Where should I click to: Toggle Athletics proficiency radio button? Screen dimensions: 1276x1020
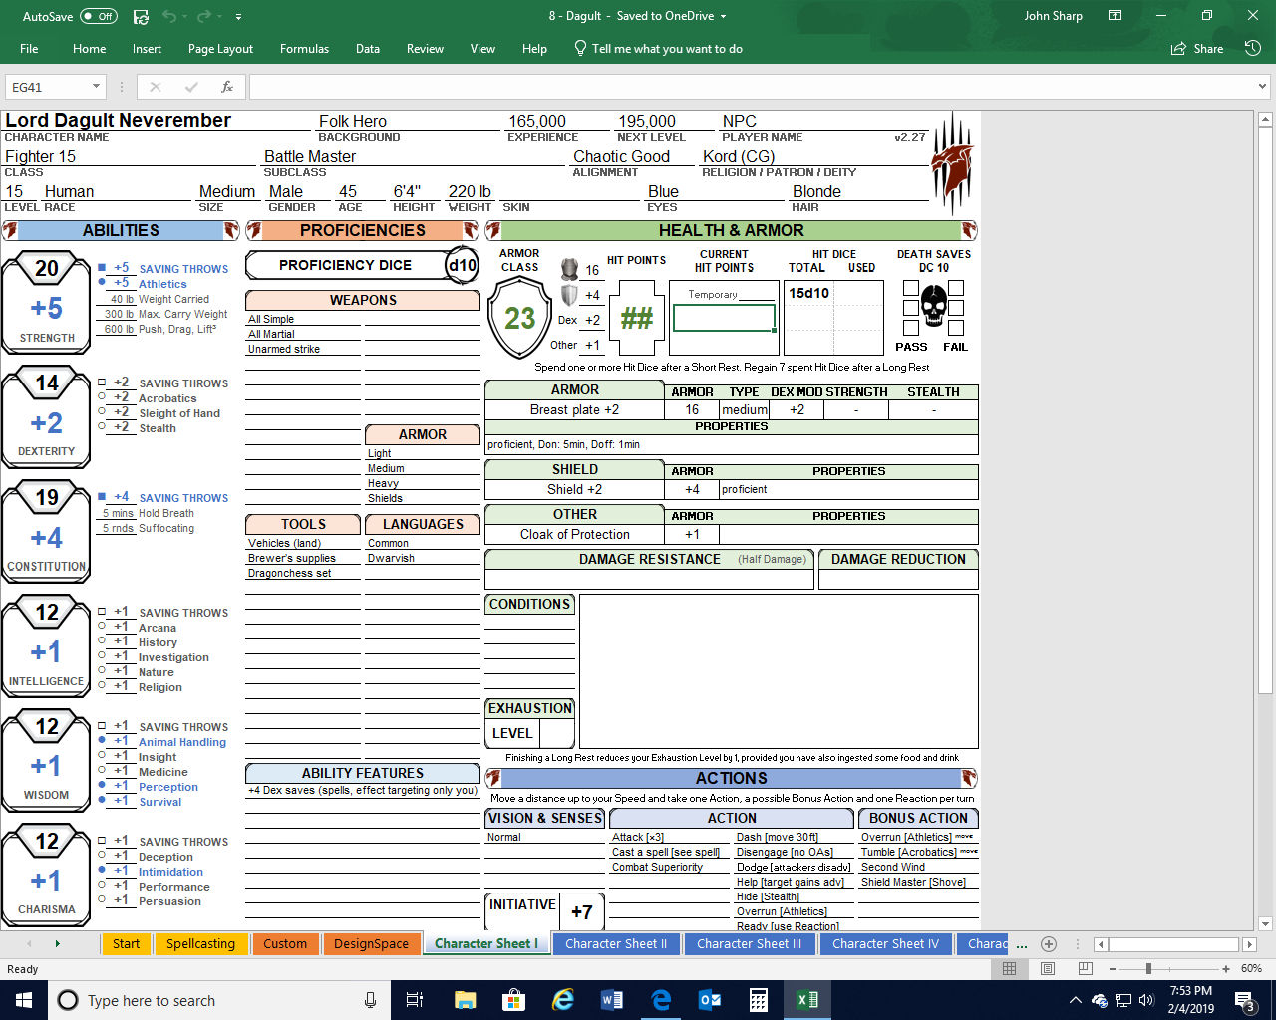(x=102, y=283)
